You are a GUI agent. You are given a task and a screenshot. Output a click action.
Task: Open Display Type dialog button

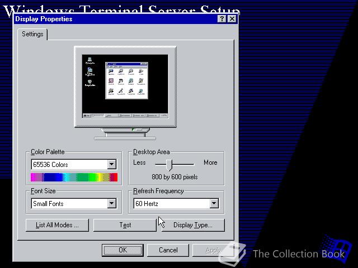pyautogui.click(x=193, y=225)
